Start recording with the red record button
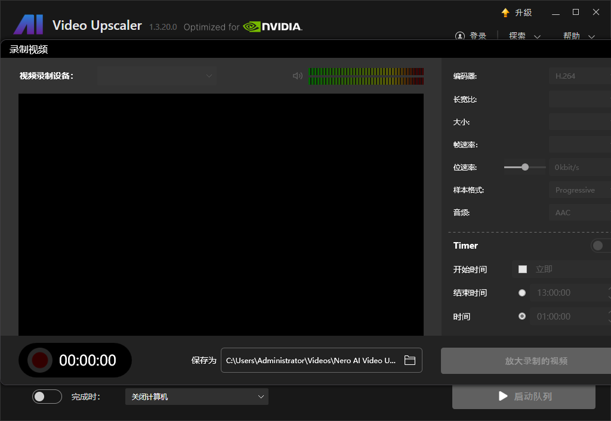This screenshot has width=611, height=421. [x=40, y=360]
